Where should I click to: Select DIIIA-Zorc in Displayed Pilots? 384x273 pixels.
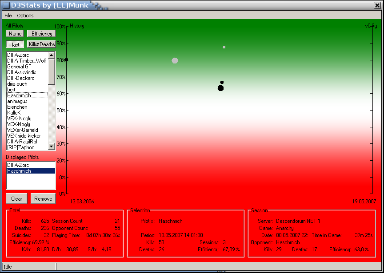point(18,165)
